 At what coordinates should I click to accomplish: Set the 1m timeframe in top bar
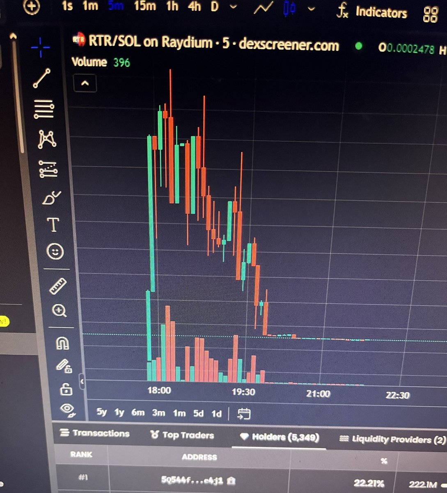point(90,6)
